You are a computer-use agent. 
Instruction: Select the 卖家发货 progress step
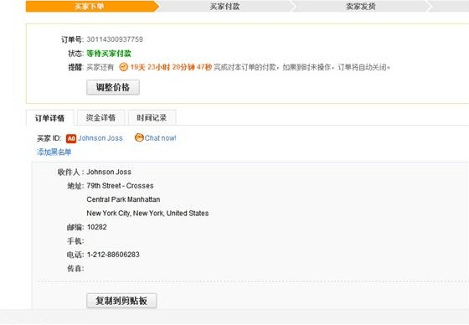(361, 7)
